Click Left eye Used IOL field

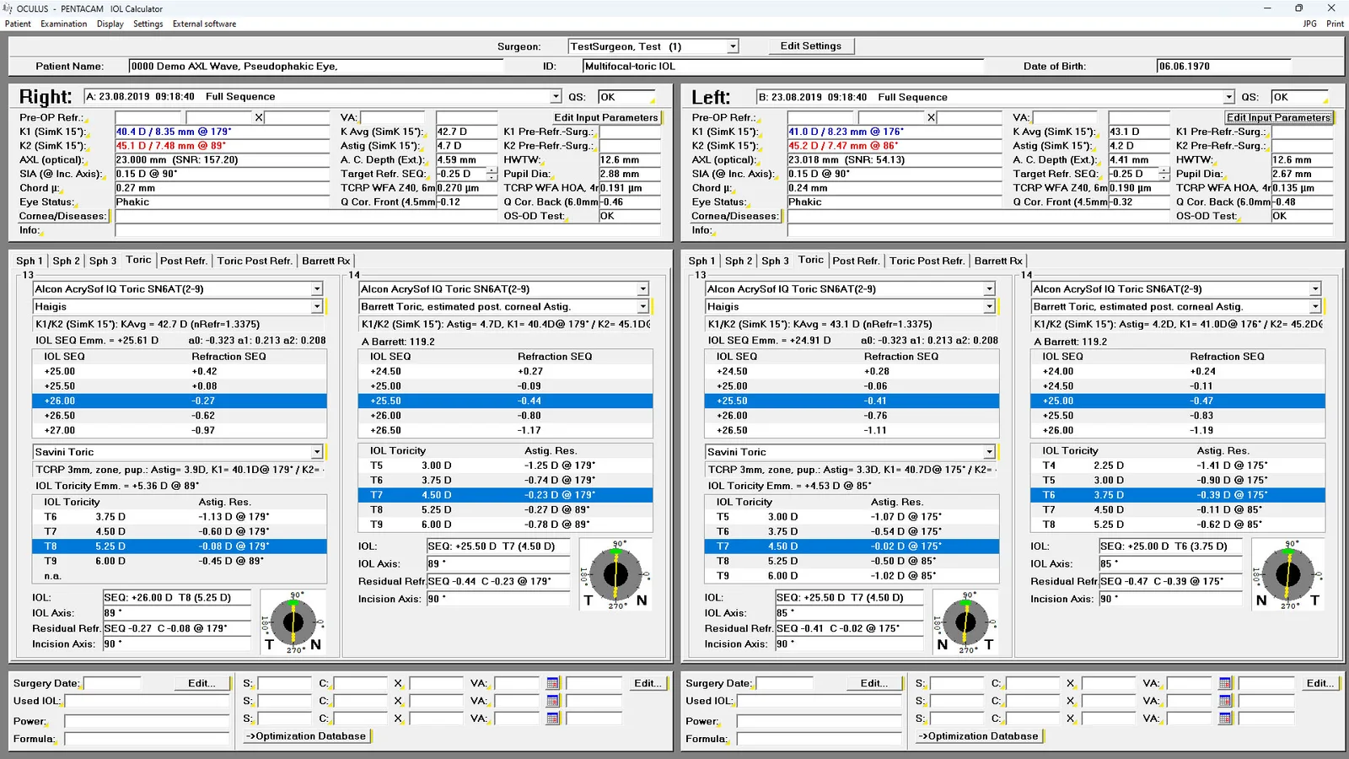coord(820,701)
